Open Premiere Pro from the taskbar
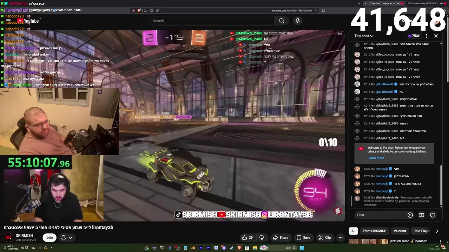Image resolution: width=449 pixels, height=252 pixels. (208, 248)
